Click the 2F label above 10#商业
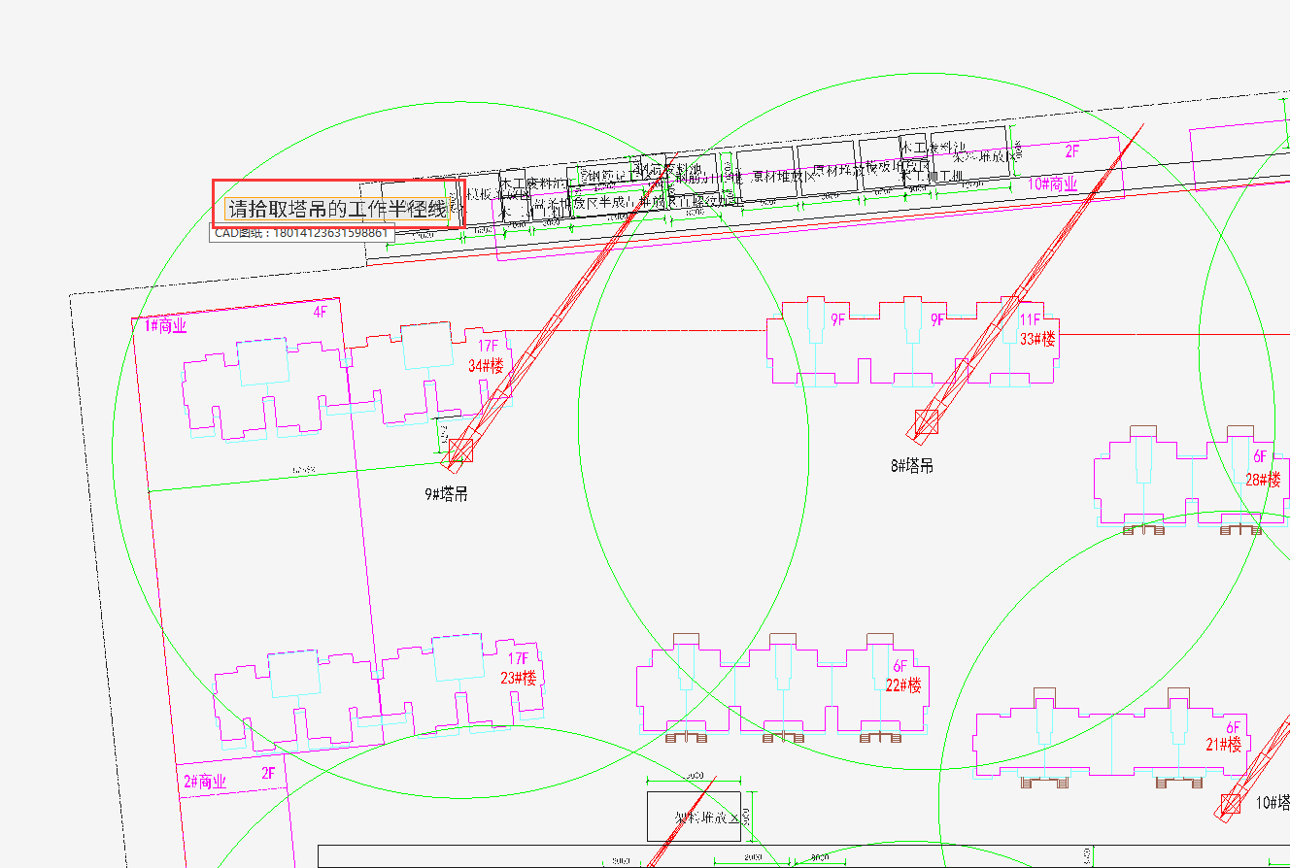The width and height of the screenshot is (1290, 868). click(x=1072, y=150)
